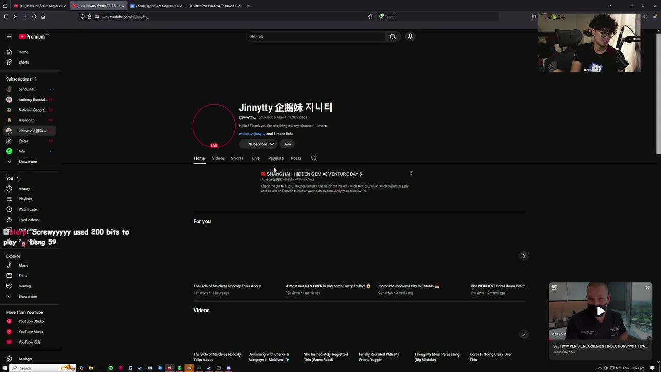The width and height of the screenshot is (661, 372).
Task: Open Almost Got RAN OVER in Vietnam video
Action: [x=328, y=286]
